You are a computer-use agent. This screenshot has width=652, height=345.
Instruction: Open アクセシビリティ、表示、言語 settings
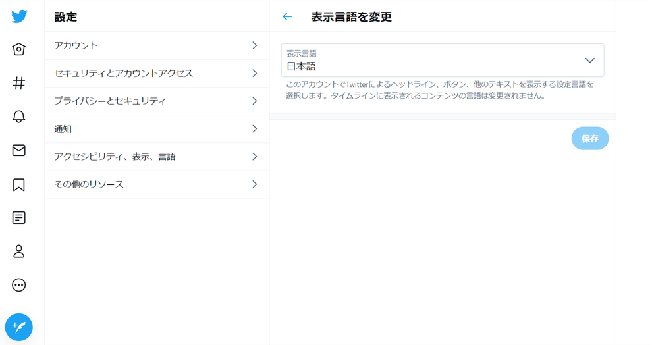[x=157, y=157]
